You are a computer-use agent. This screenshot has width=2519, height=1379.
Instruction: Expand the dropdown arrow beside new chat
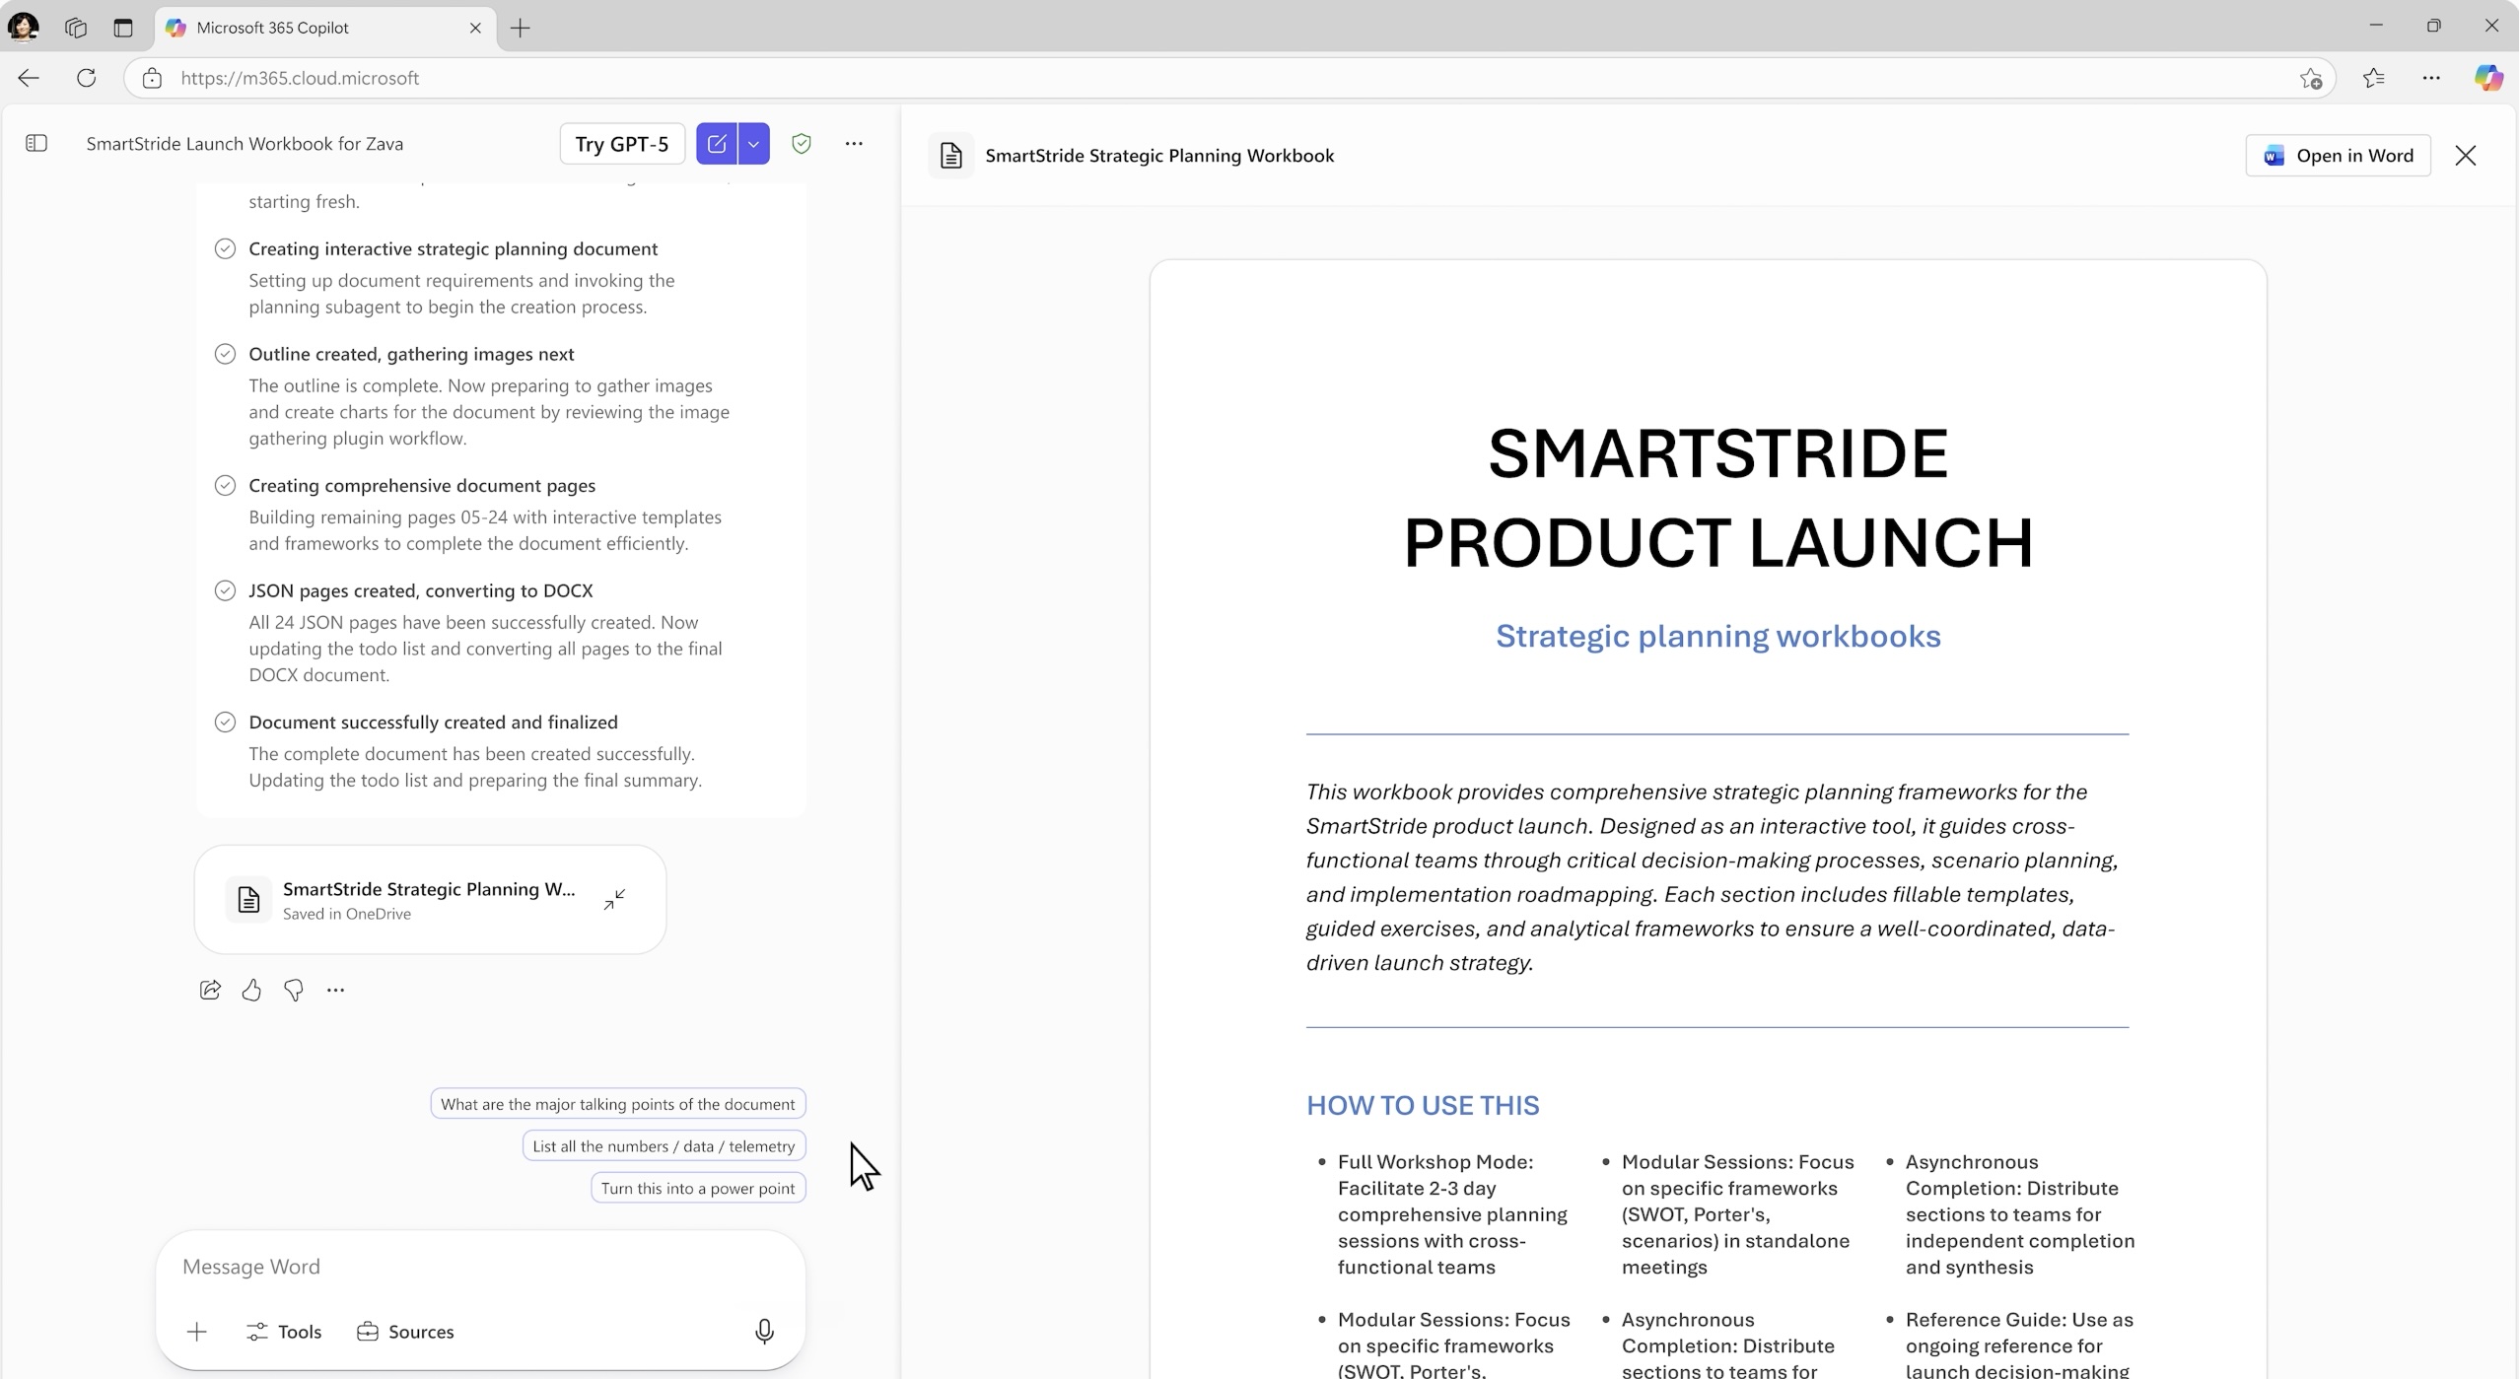(753, 144)
